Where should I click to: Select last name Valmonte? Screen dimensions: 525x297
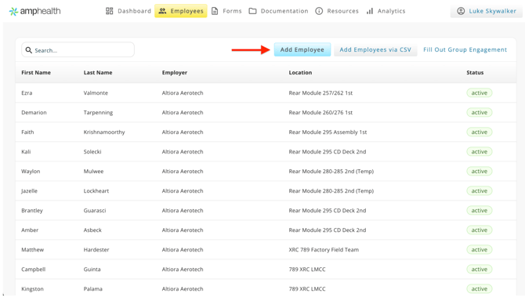coord(96,92)
